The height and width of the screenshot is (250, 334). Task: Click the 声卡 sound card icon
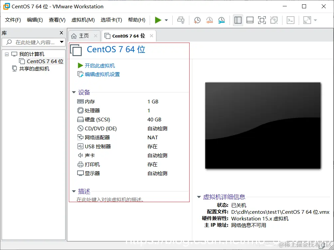pos(80,155)
